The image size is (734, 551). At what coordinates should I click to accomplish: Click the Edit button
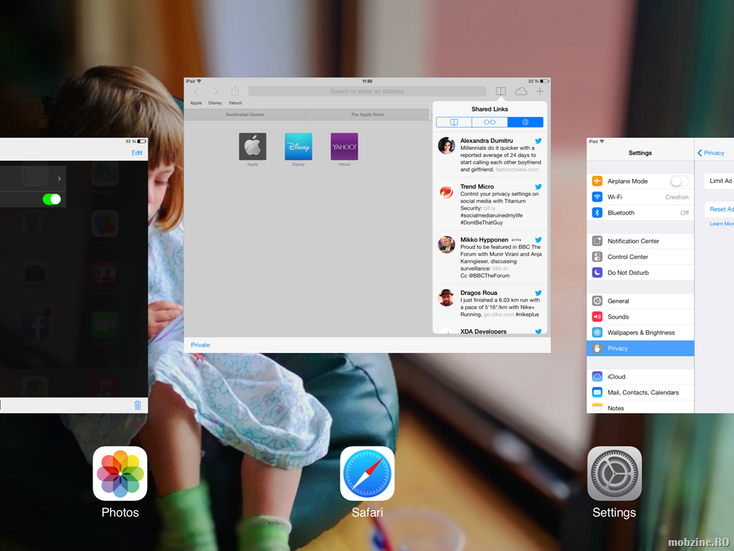click(x=137, y=153)
